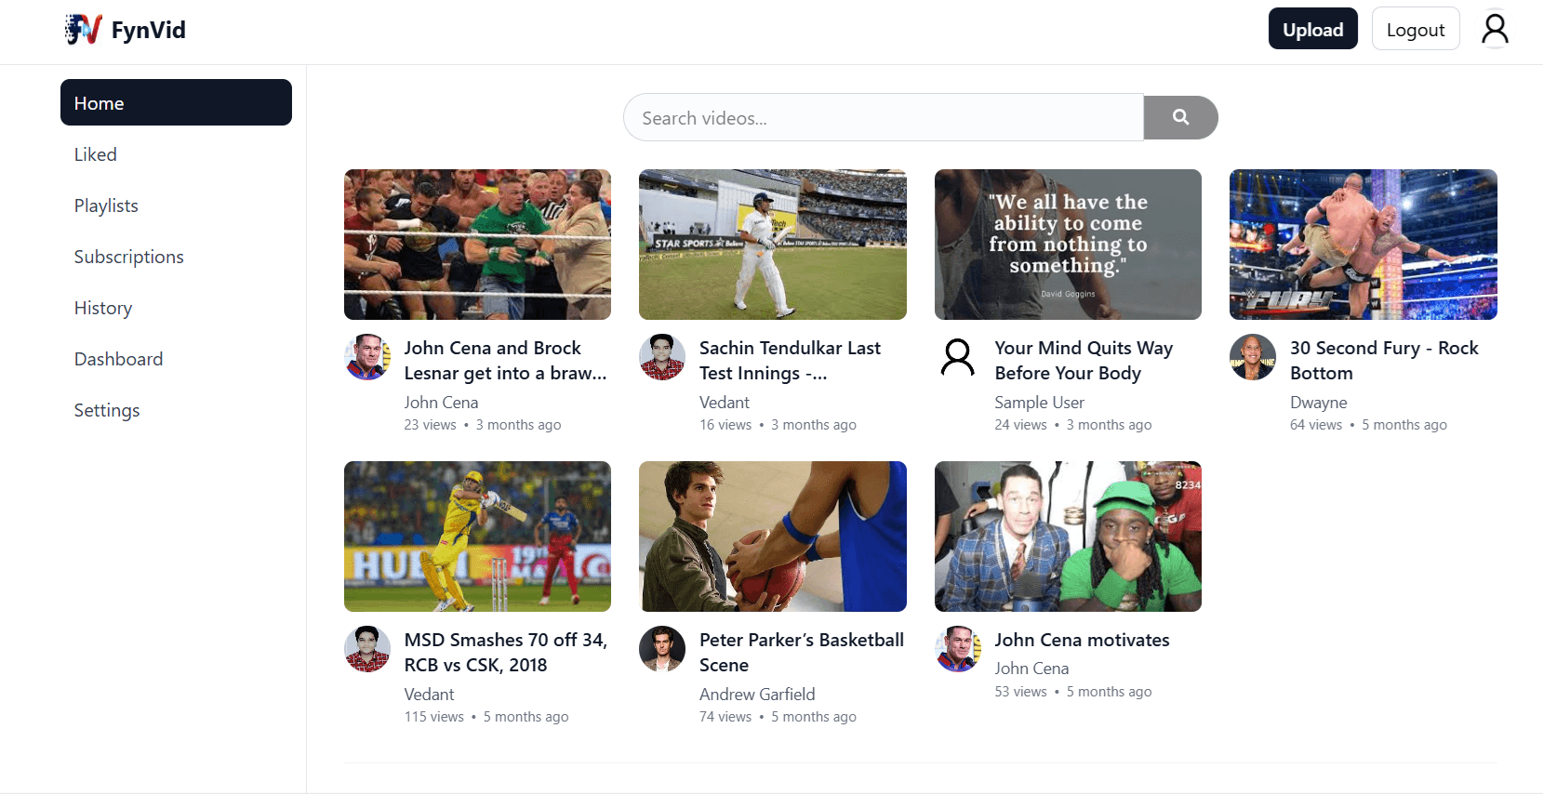Click John Cena avatar beside motivates video
Screen dimensions: 1543x808
[958, 649]
